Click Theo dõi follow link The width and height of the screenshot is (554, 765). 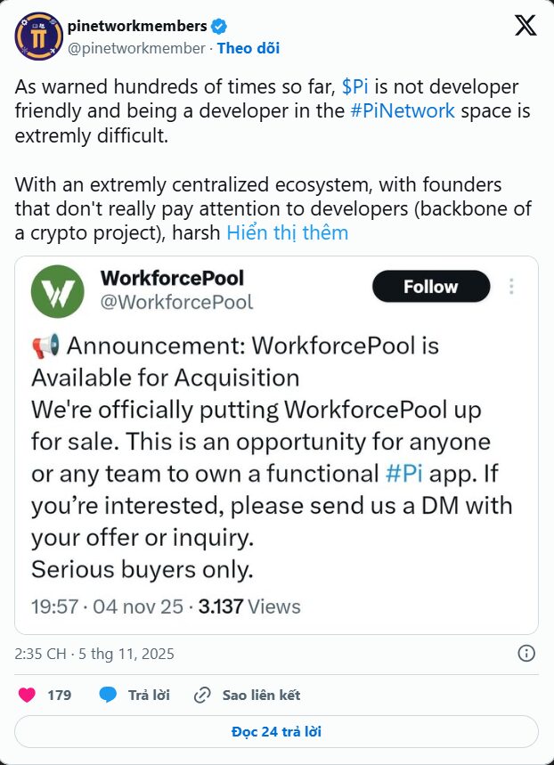[248, 48]
